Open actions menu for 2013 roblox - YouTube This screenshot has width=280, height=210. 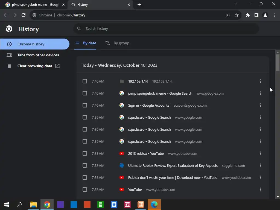261,153
